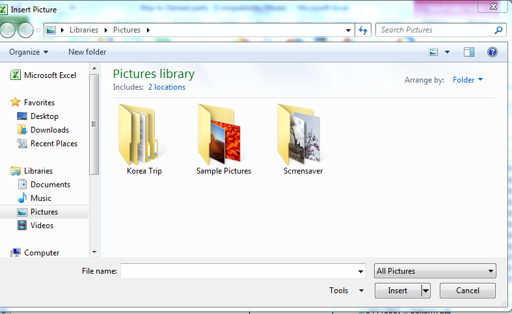512x314 pixels.
Task: Open Downloads in Favorites
Action: (x=49, y=130)
